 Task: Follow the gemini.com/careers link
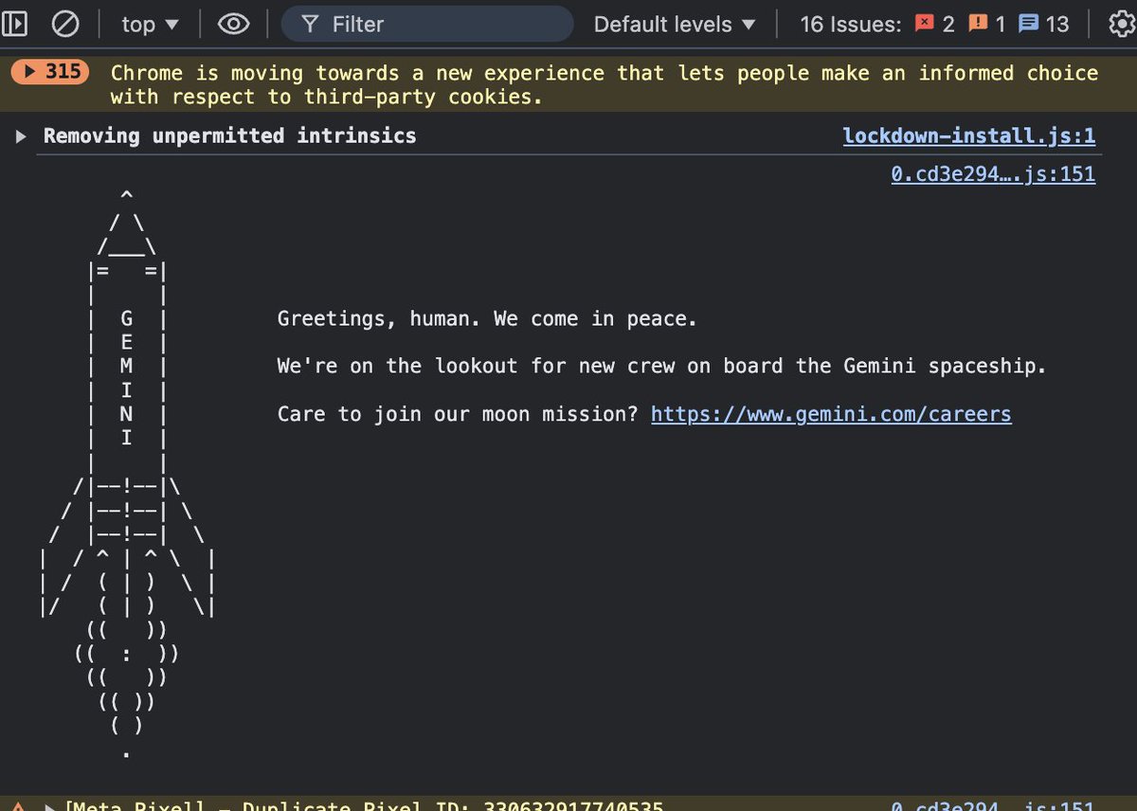831,414
